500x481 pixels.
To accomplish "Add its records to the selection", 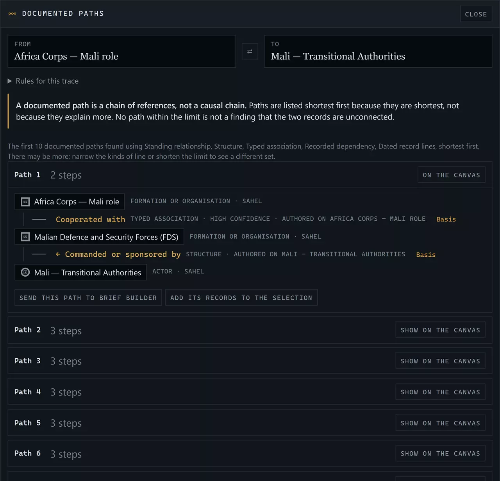I will (241, 298).
